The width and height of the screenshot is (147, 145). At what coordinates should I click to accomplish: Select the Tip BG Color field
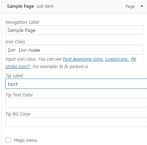pyautogui.click(x=76, y=122)
